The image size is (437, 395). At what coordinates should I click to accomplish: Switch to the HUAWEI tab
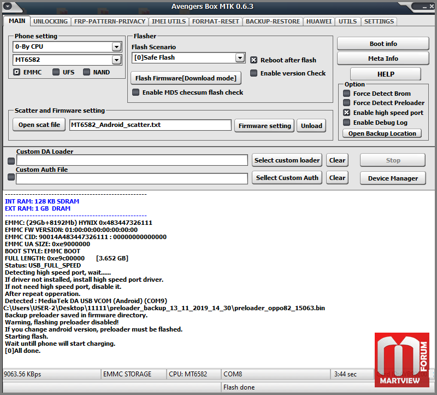(x=319, y=21)
